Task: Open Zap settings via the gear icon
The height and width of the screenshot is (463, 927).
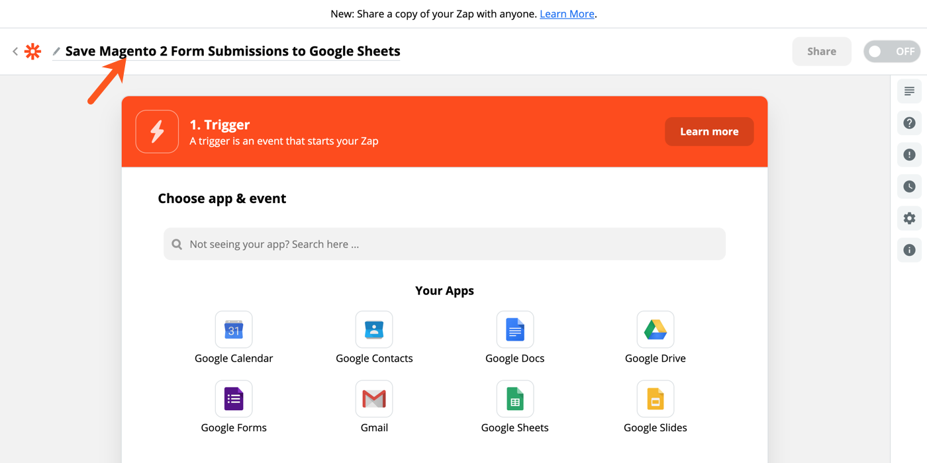Action: (909, 218)
